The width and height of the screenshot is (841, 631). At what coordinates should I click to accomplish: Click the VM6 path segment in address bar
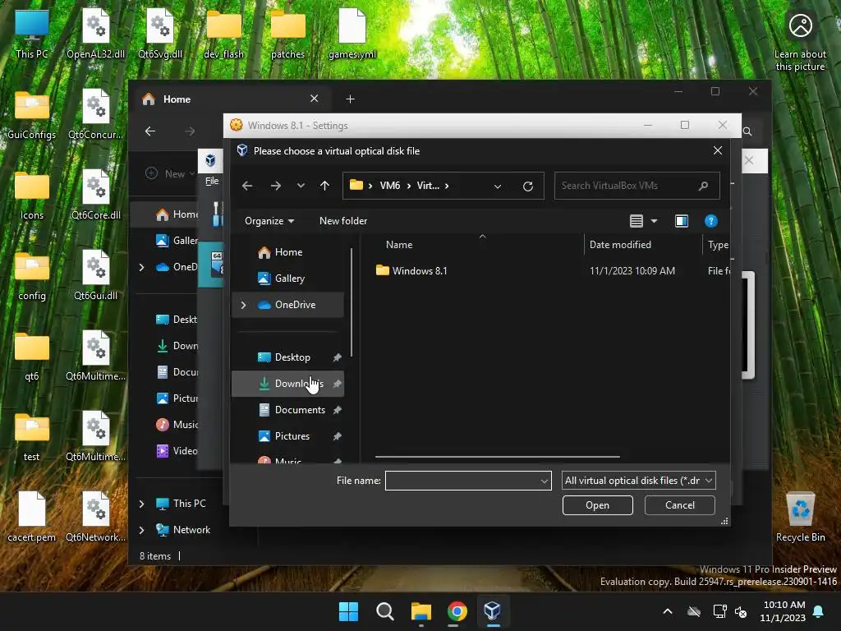click(390, 186)
